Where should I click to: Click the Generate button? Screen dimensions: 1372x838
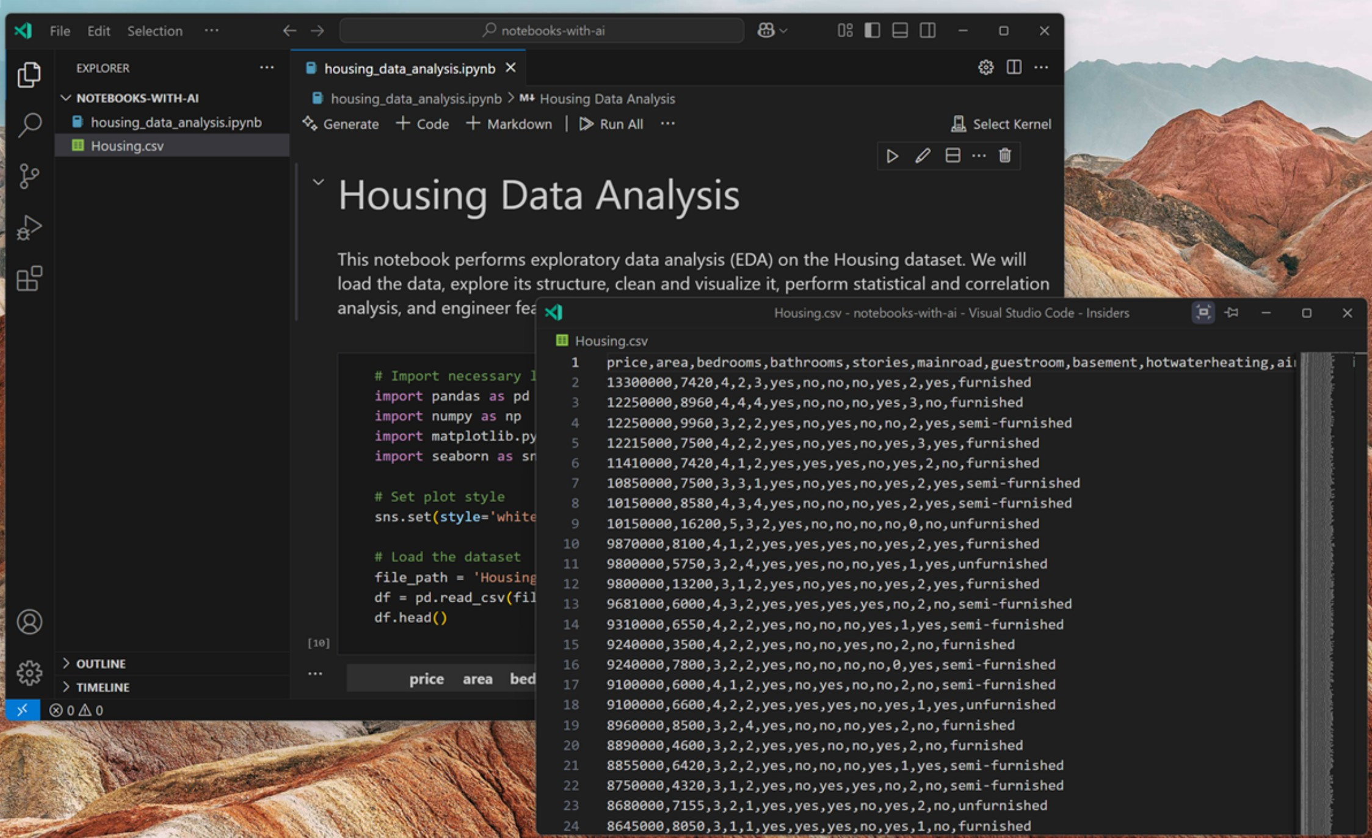click(341, 124)
